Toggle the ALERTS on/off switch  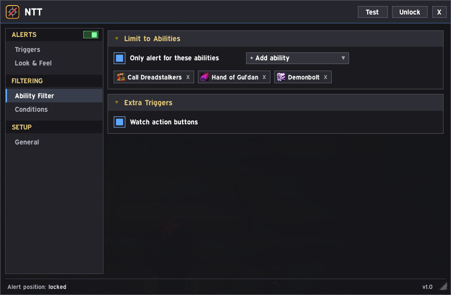(91, 35)
